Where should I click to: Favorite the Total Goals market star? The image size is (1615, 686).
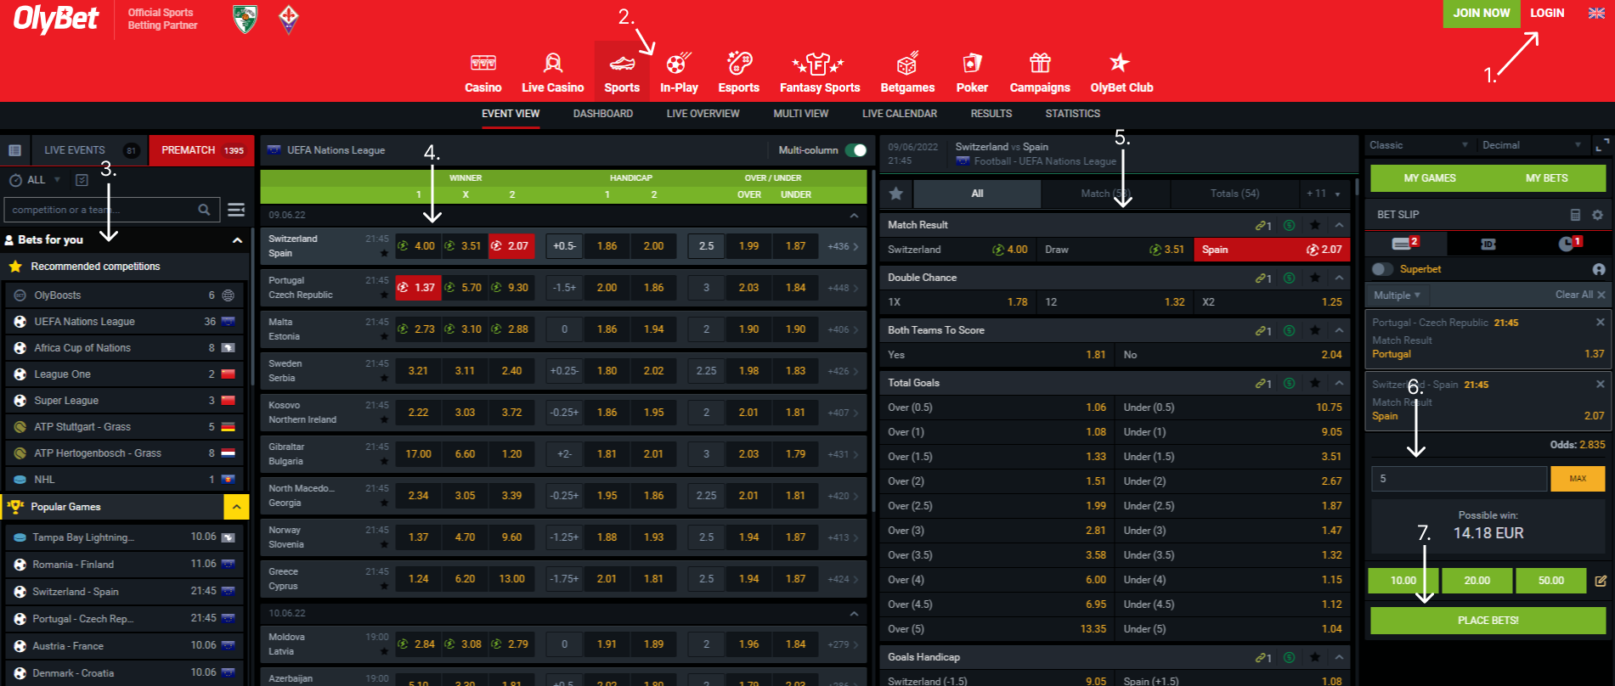1315,383
